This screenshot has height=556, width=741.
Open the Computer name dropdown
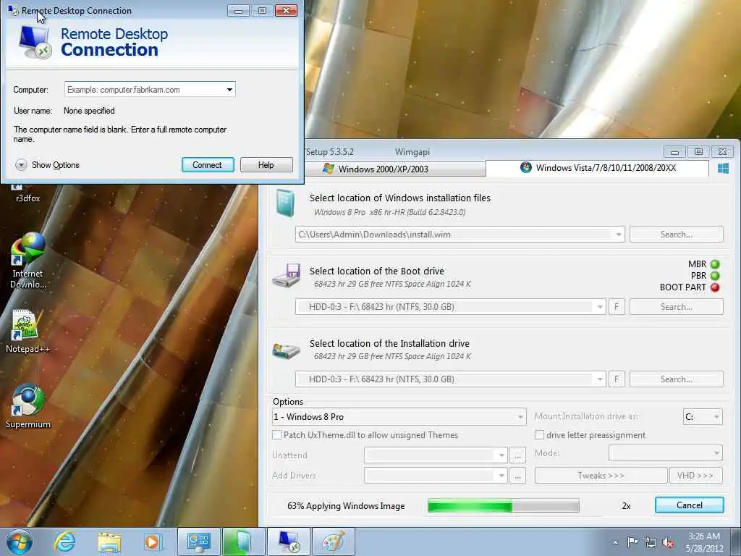229,89
